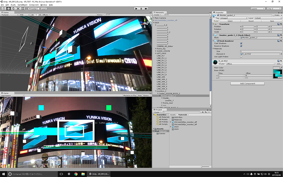Toggle scene lighting sun icon
The image size is (283, 177).
36,15
